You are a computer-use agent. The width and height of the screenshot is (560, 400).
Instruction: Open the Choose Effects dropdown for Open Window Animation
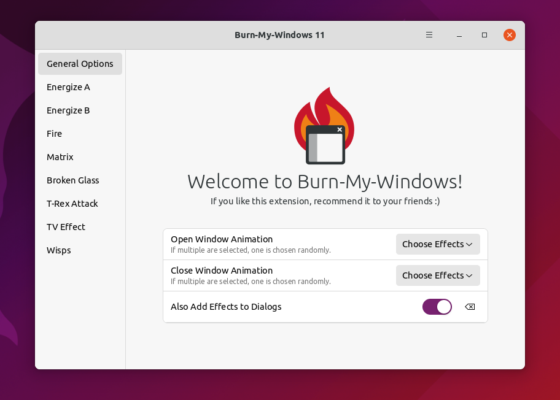[x=437, y=244]
